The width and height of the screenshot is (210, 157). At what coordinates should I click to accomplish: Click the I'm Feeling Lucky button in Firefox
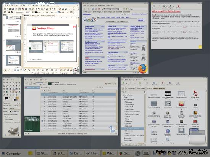pos(123,21)
